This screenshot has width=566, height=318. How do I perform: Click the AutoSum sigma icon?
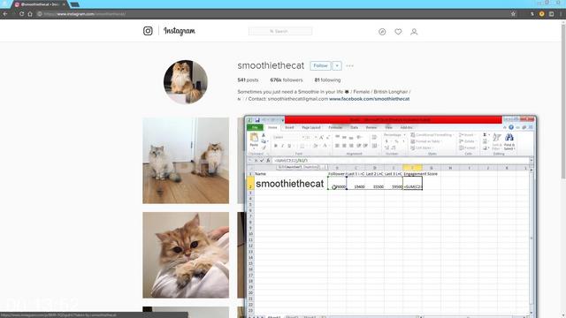485,135
